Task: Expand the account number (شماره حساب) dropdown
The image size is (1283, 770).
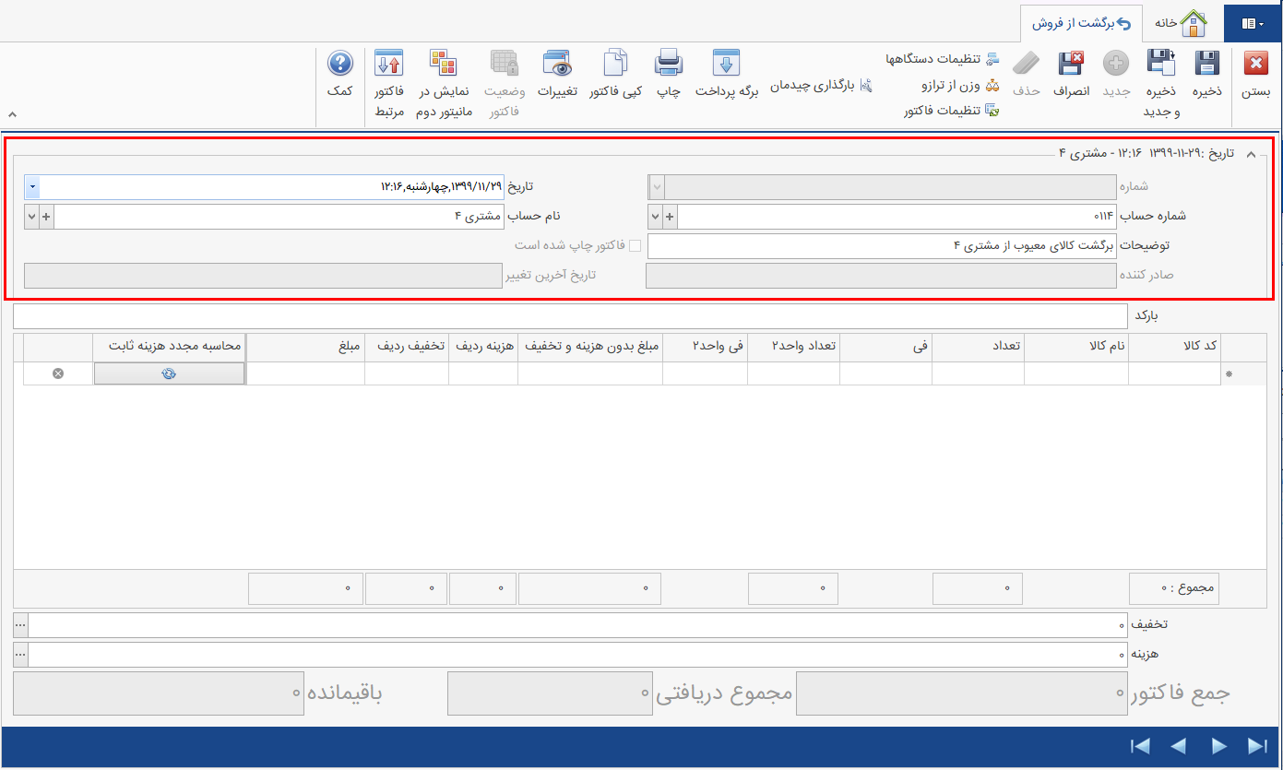Action: pyautogui.click(x=656, y=217)
